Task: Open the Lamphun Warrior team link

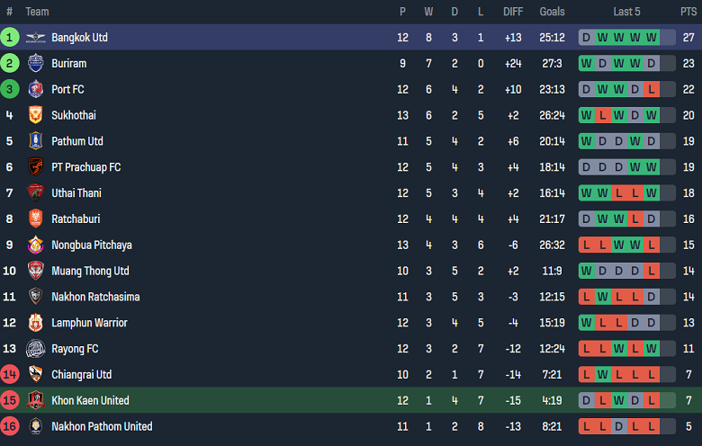Action: [89, 323]
